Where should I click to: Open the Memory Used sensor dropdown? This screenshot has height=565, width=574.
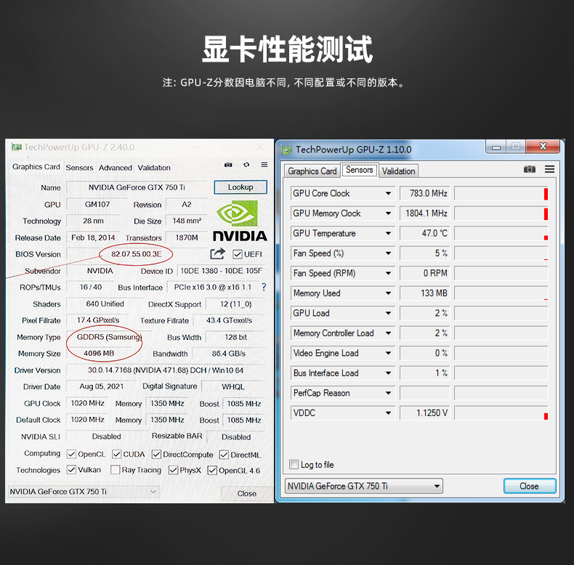[388, 293]
